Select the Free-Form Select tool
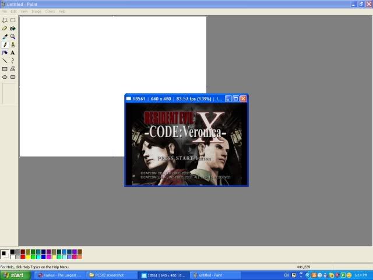373x280 pixels. click(x=5, y=20)
